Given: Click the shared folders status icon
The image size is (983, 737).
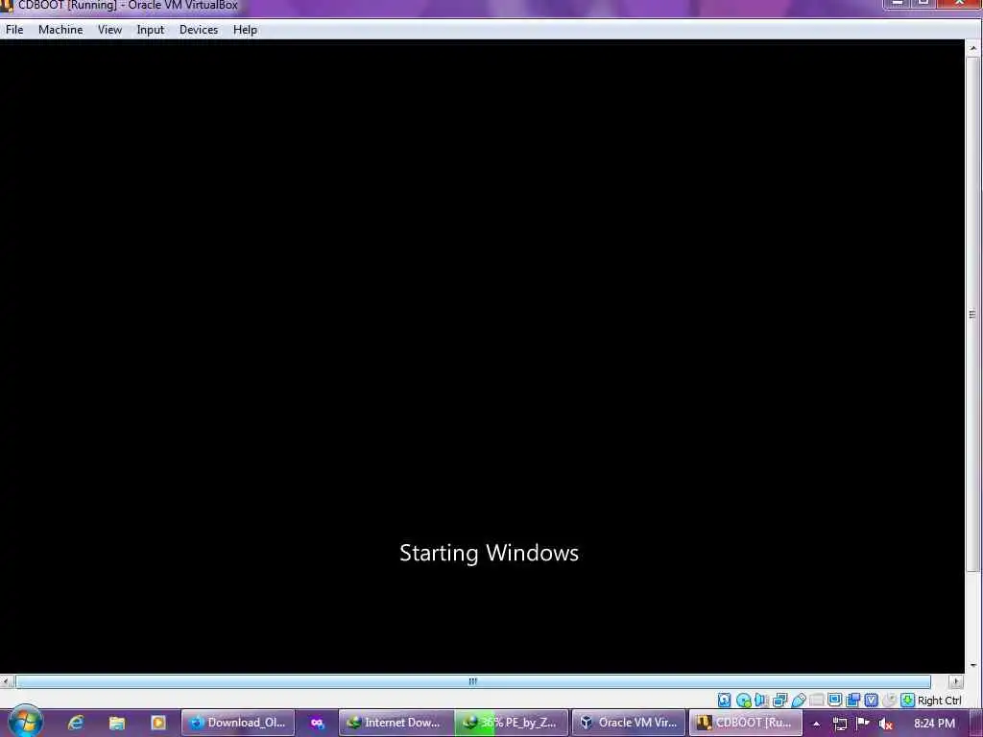Looking at the screenshot, I should tap(816, 700).
